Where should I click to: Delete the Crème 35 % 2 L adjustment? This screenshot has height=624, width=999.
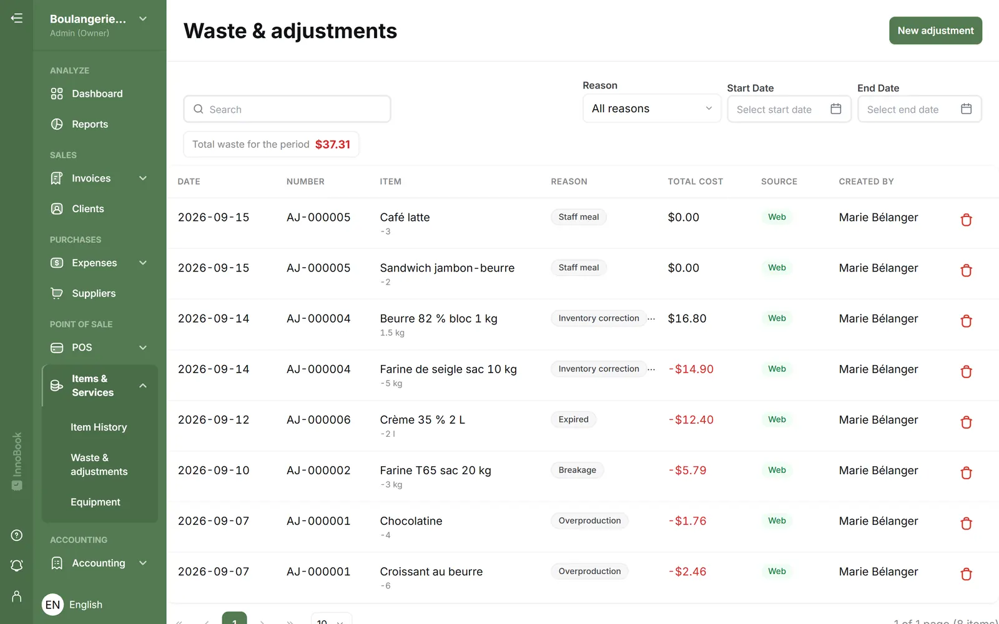[966, 422]
